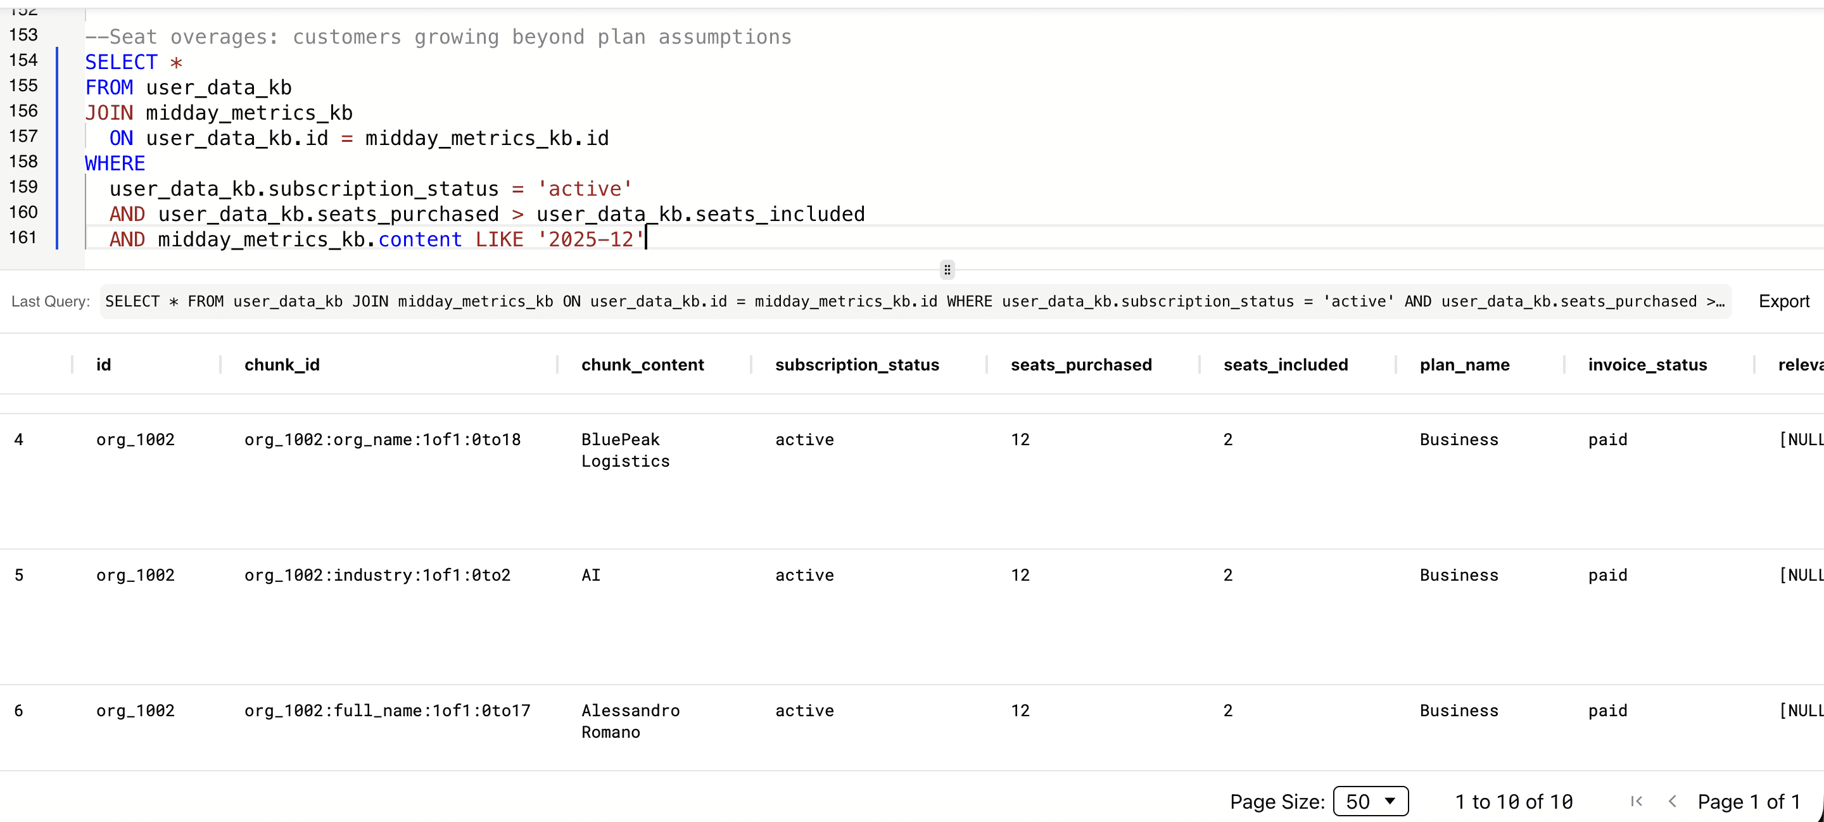Image resolution: width=1824 pixels, height=822 pixels.
Task: Click the seats_included column header
Action: [1285, 365]
